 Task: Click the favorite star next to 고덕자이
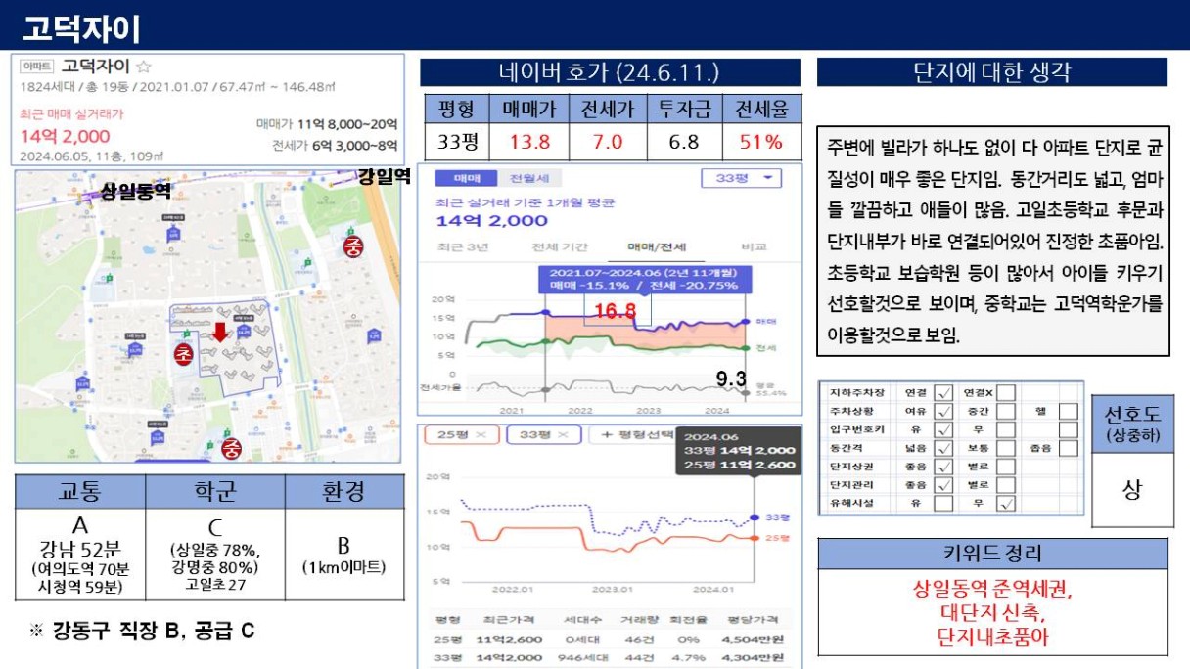[x=144, y=67]
